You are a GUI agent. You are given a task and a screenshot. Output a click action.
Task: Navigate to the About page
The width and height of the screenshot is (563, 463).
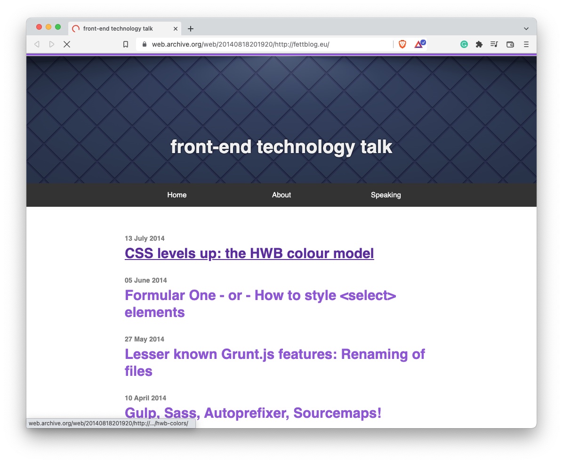(x=281, y=195)
